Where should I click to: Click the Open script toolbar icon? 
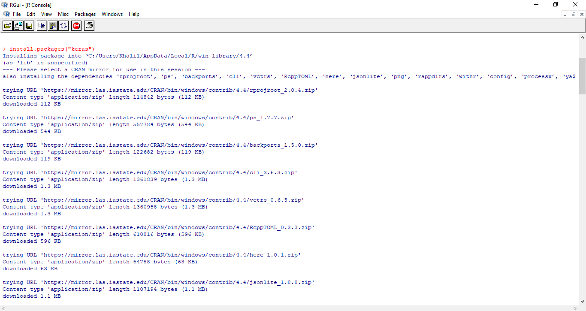[8, 26]
